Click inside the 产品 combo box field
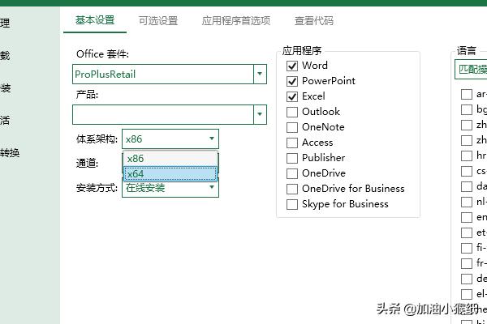The height and width of the screenshot is (324, 487). [x=162, y=115]
